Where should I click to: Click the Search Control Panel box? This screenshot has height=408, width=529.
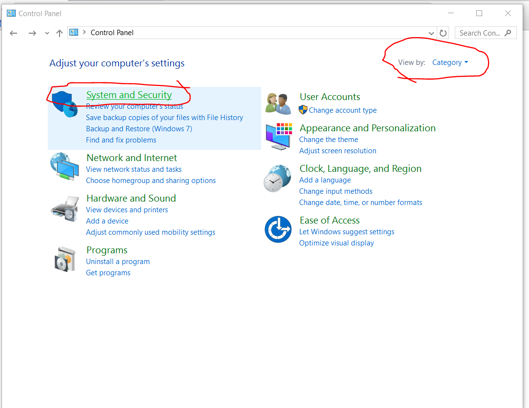(480, 33)
